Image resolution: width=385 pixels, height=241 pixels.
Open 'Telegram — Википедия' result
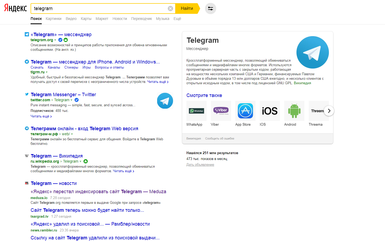tap(57, 156)
